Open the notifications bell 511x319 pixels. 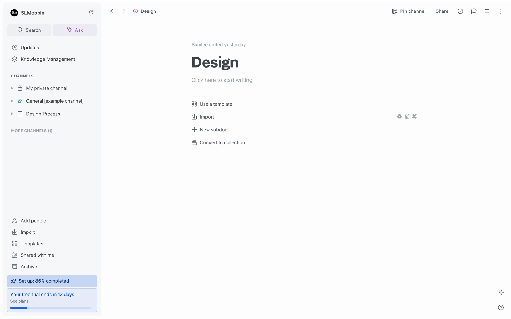[91, 13]
